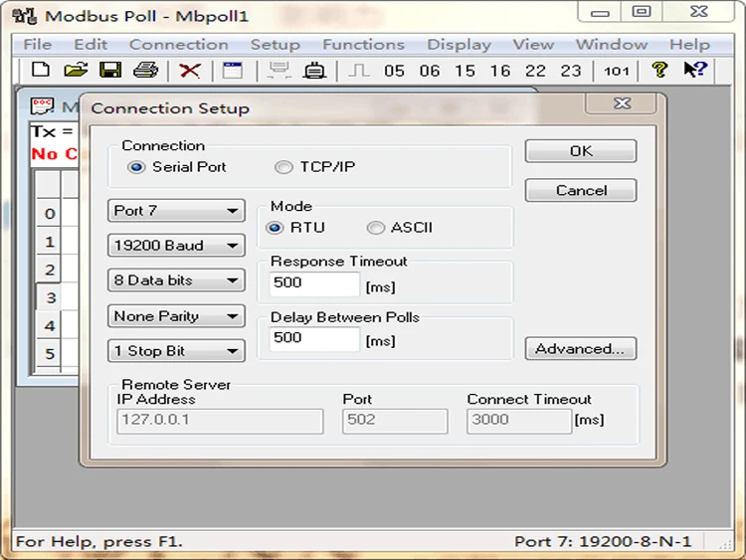Click function 23 toolbar button

pyautogui.click(x=571, y=71)
